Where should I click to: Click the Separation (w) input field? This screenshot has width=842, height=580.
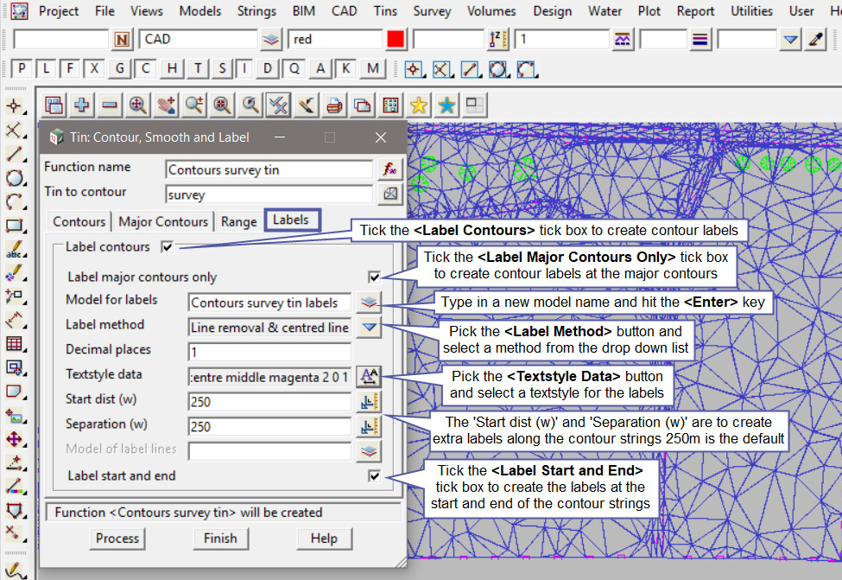(x=269, y=426)
